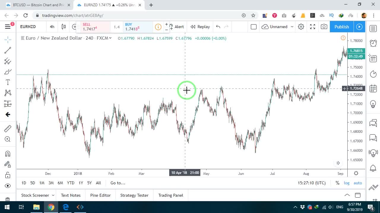The width and height of the screenshot is (380, 213).
Task: Open the economic calendar panel
Action: pos(373,88)
